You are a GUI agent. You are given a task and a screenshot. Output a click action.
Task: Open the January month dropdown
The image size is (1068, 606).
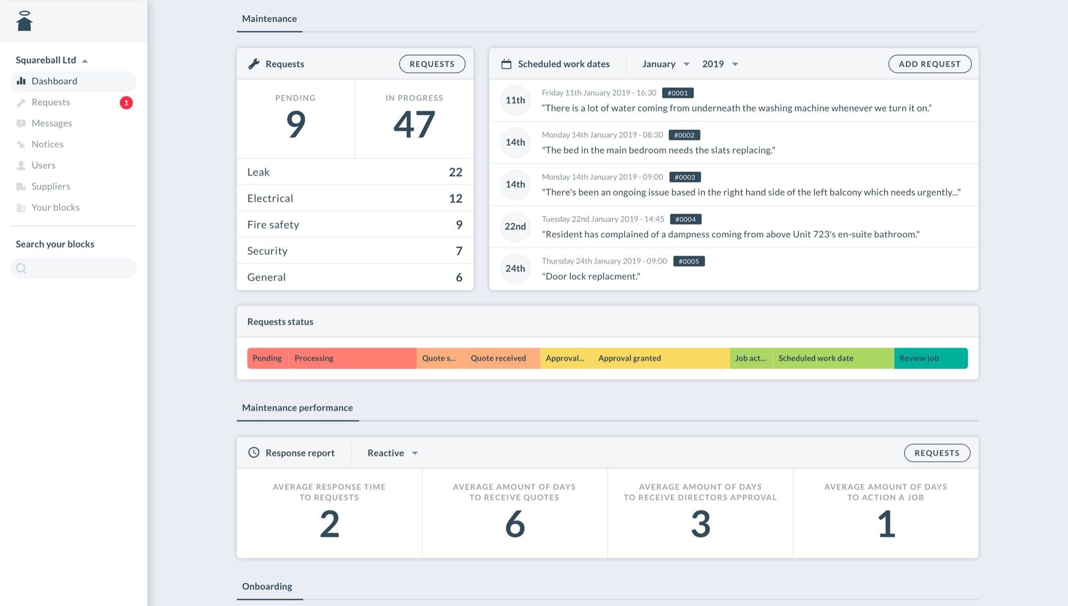pyautogui.click(x=665, y=64)
